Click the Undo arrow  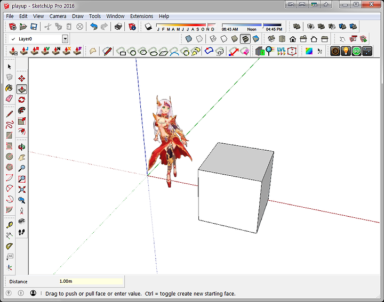[94, 27]
